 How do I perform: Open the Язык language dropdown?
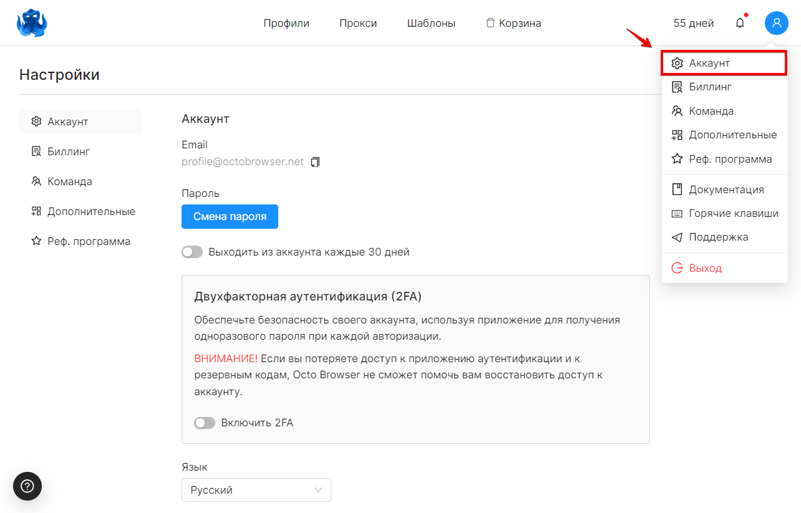click(x=256, y=490)
